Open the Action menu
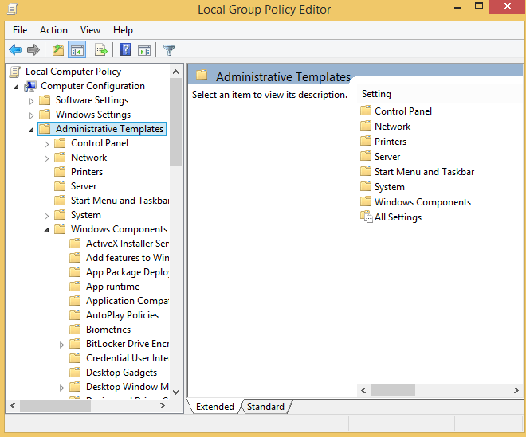The height and width of the screenshot is (437, 526). coord(53,30)
